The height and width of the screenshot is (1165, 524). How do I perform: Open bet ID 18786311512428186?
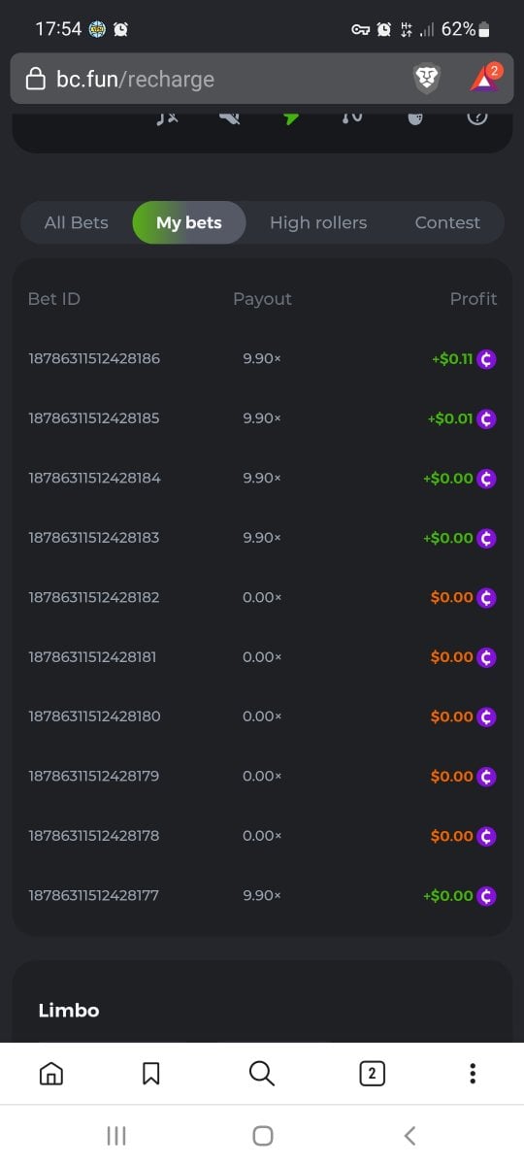click(94, 358)
